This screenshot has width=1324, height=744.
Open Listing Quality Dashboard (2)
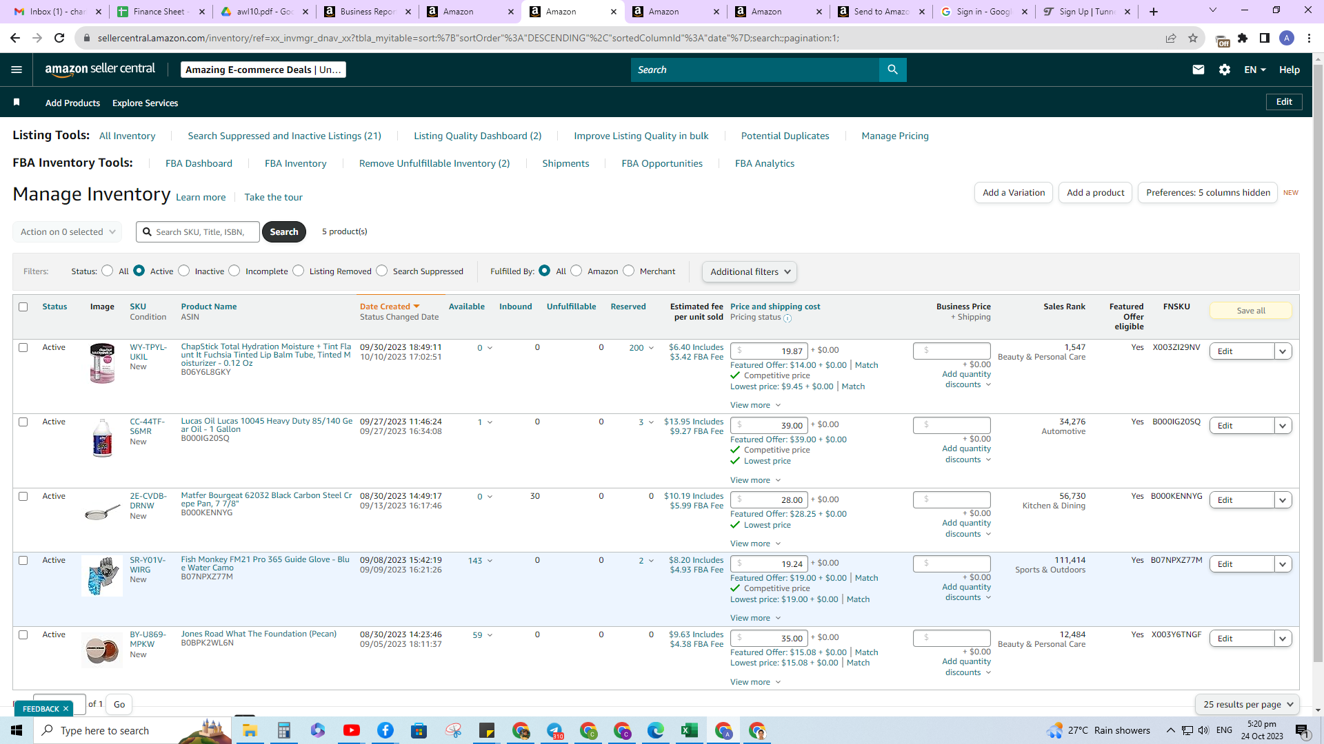(477, 136)
